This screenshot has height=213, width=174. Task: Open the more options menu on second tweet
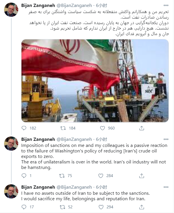(x=166, y=139)
